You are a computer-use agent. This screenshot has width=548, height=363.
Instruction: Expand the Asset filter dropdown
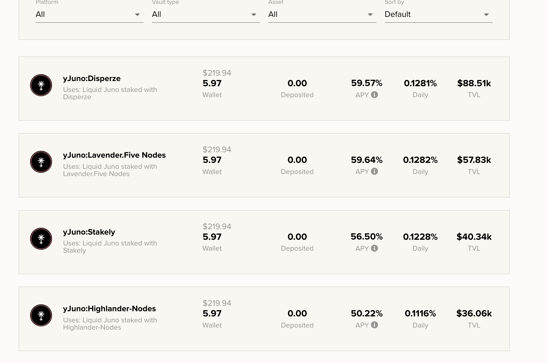[322, 14]
